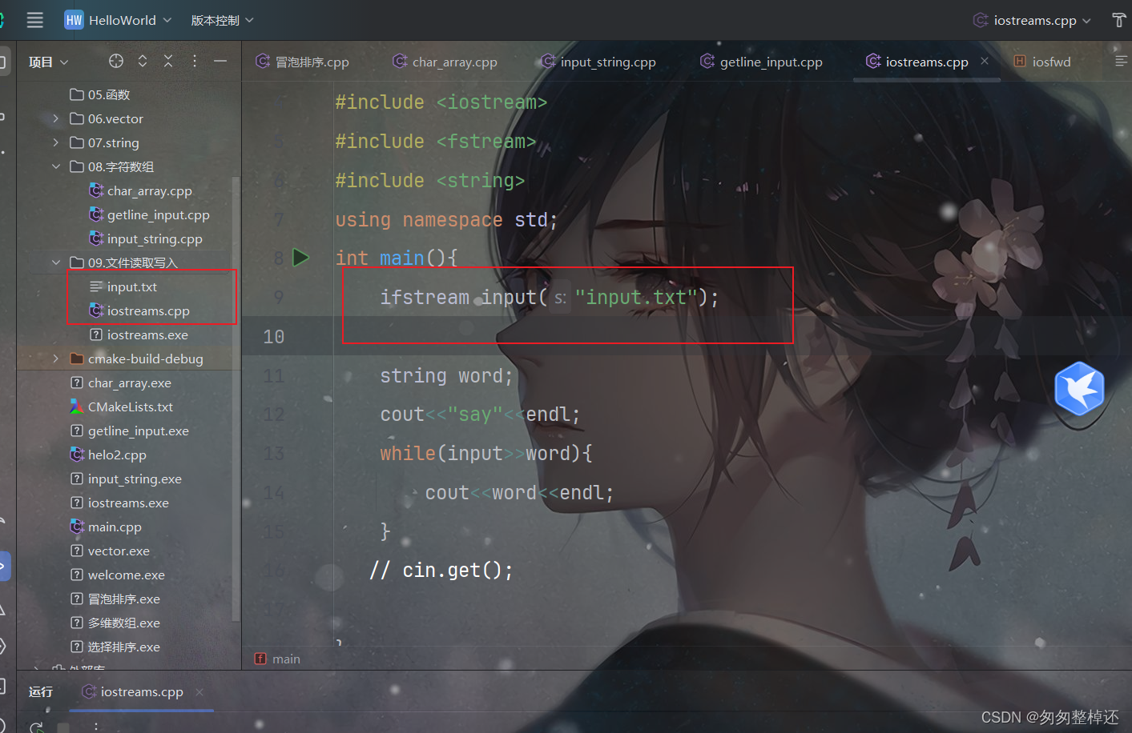Expand the 07.string folder
Image resolution: width=1132 pixels, height=733 pixels.
[x=55, y=142]
